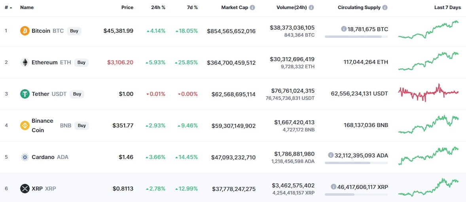The width and height of the screenshot is (466, 202).
Task: Sort the table by Name column
Action: pos(27,7)
